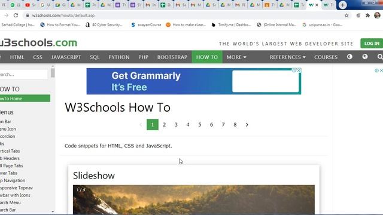Go to page 4 in pagination

click(188, 125)
